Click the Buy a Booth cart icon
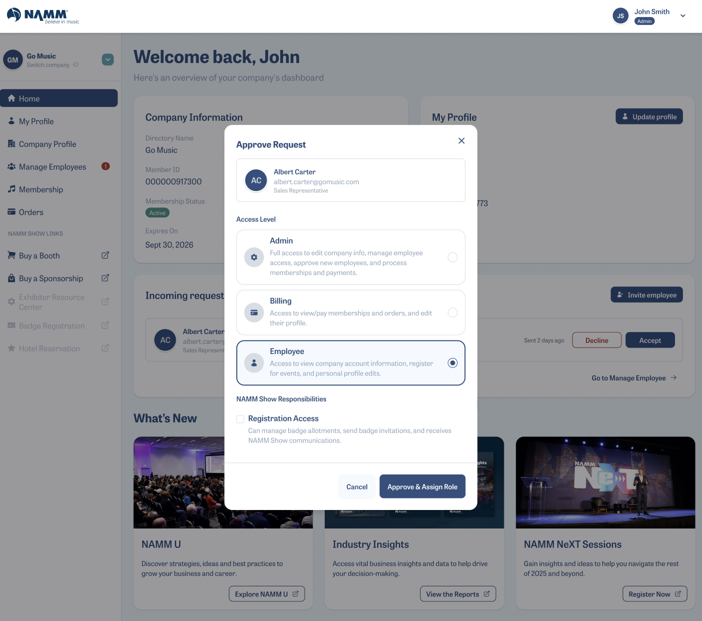Image resolution: width=702 pixels, height=621 pixels. pos(12,255)
